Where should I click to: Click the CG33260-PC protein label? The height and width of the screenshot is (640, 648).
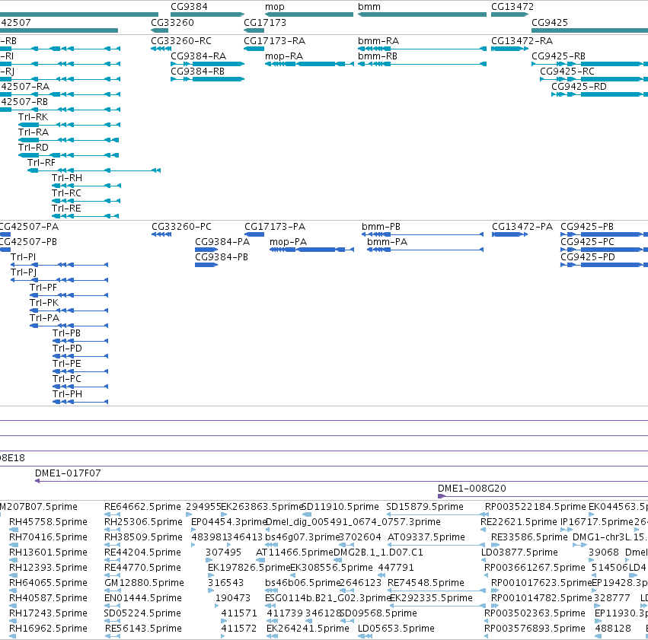[x=181, y=227]
